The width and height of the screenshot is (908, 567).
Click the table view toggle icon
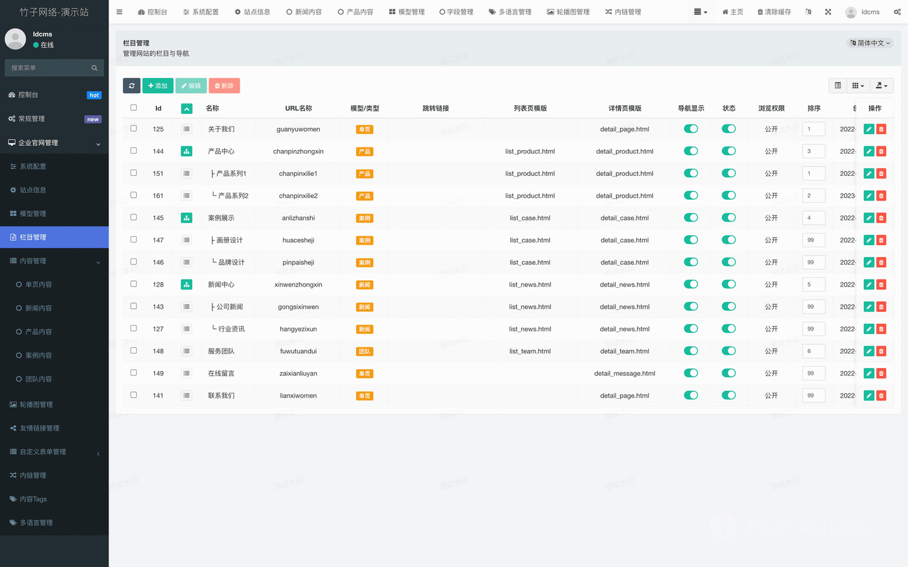pyautogui.click(x=838, y=86)
